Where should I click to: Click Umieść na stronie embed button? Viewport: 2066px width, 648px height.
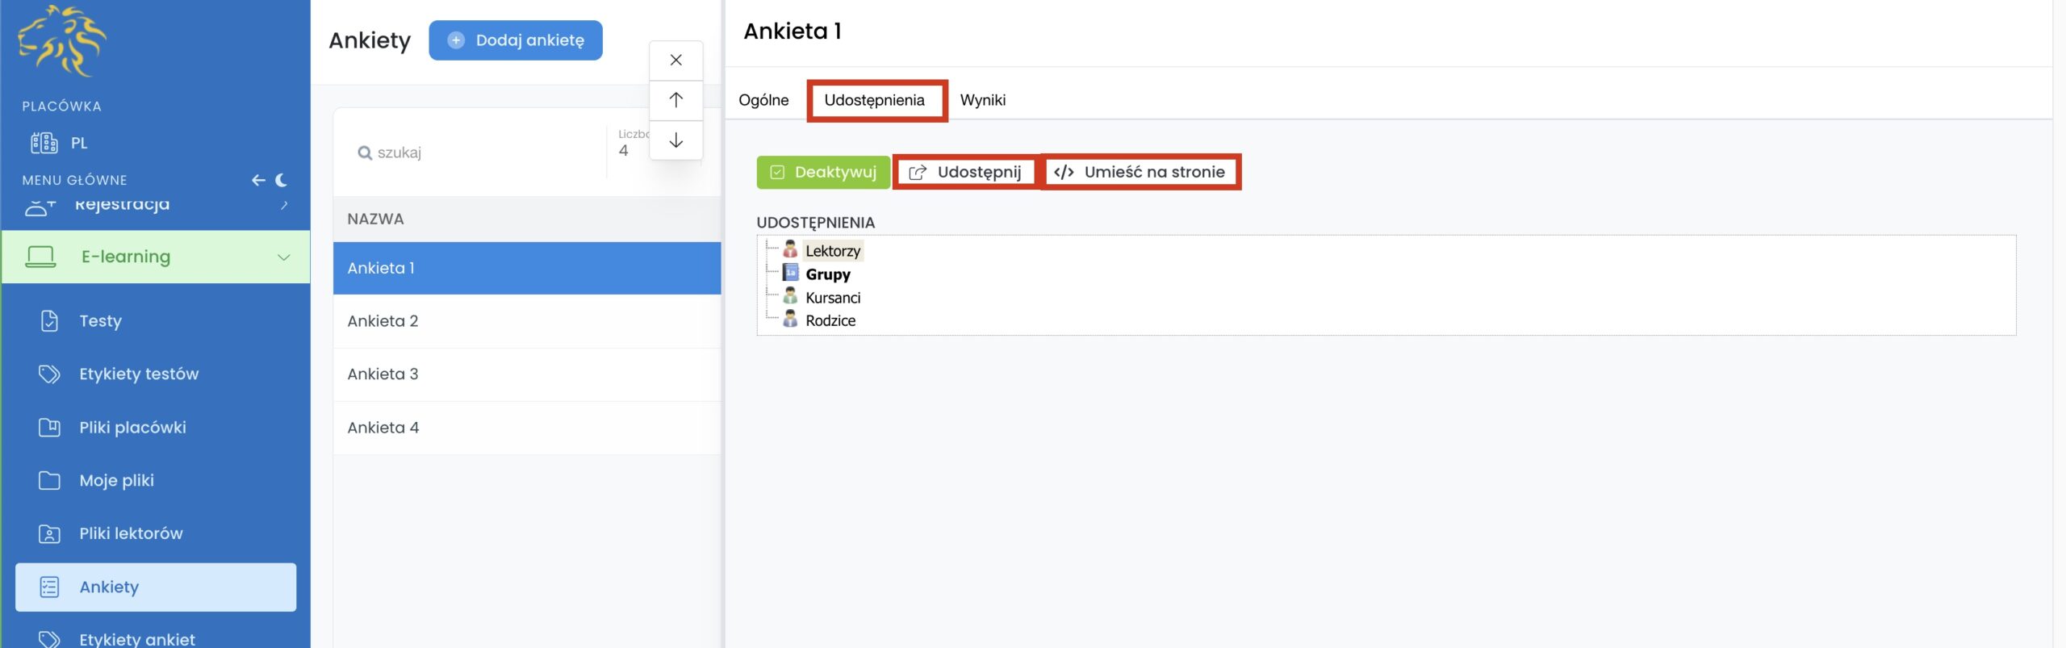point(1141,172)
